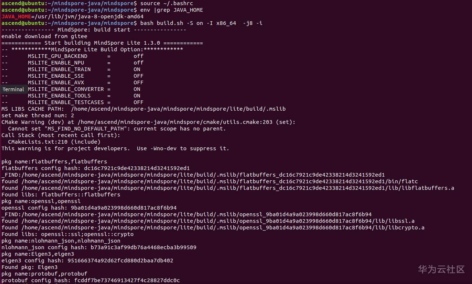Image resolution: width=472 pixels, height=284 pixels.
Task: Click the "Found pkg: Eigen3" line
Action: (29, 267)
